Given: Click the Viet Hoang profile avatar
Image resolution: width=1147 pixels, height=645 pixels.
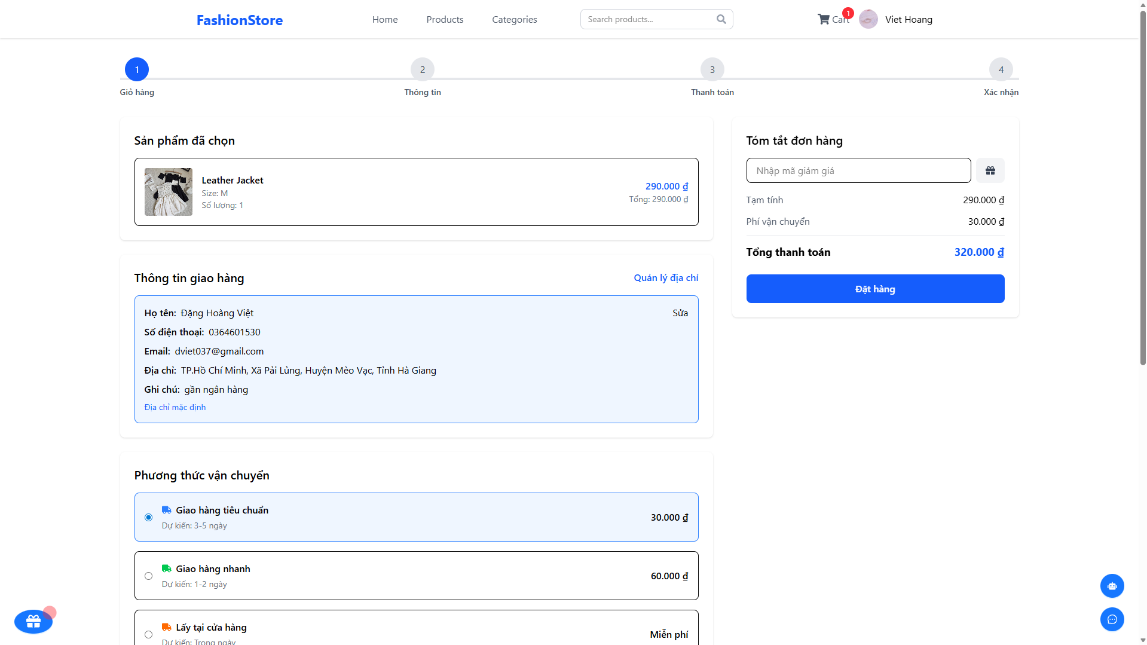Looking at the screenshot, I should pos(868,19).
